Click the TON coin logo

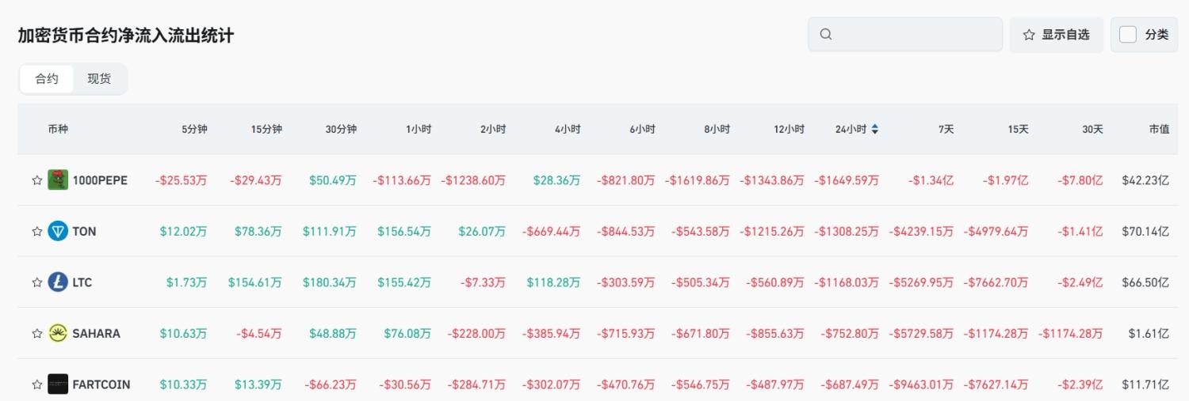58,231
